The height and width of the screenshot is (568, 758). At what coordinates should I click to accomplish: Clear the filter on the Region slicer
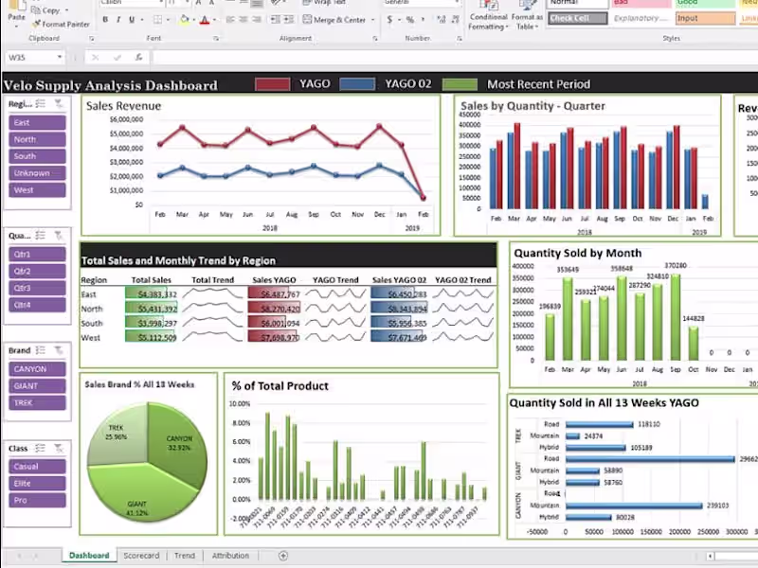[x=58, y=102]
